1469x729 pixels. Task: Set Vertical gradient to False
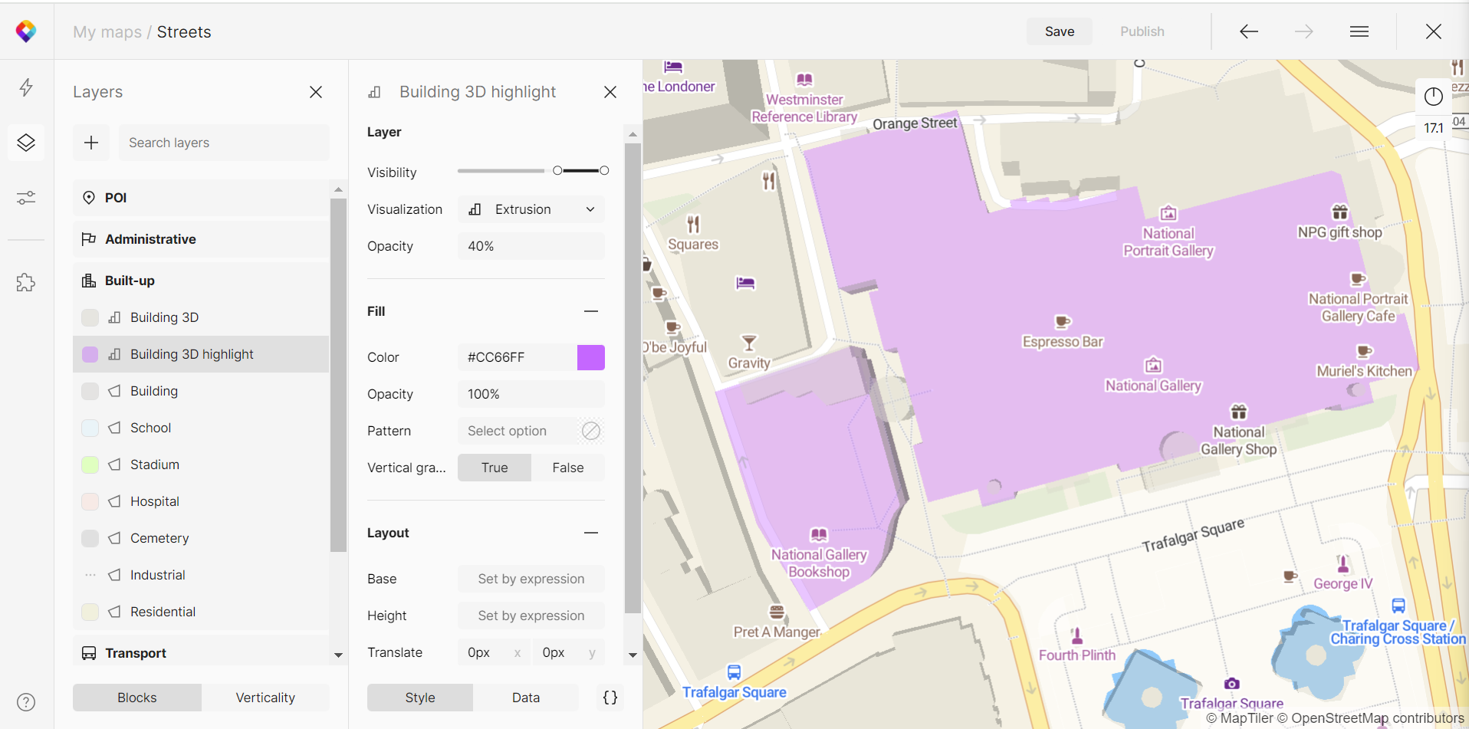click(x=567, y=468)
